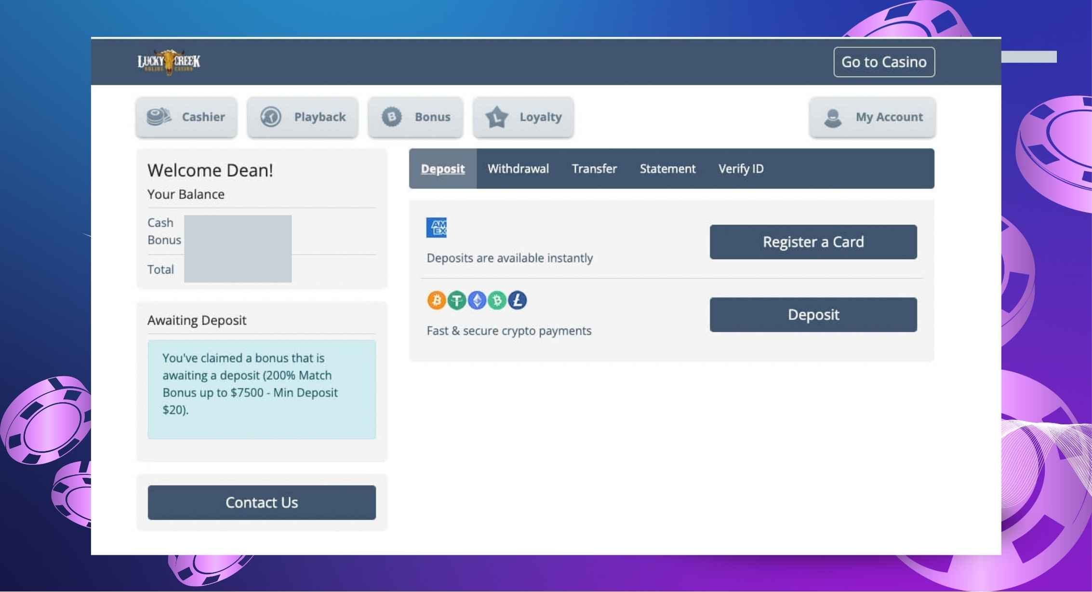Click the claimed bonus notice box
Image resolution: width=1092 pixels, height=592 pixels.
262,390
